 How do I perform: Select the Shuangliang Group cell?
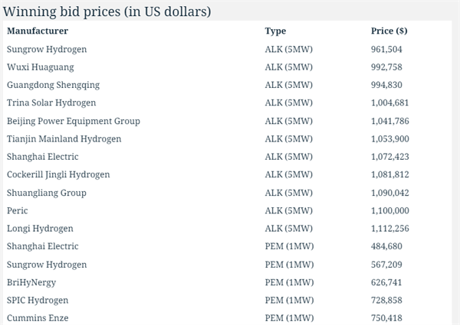pyautogui.click(x=47, y=193)
